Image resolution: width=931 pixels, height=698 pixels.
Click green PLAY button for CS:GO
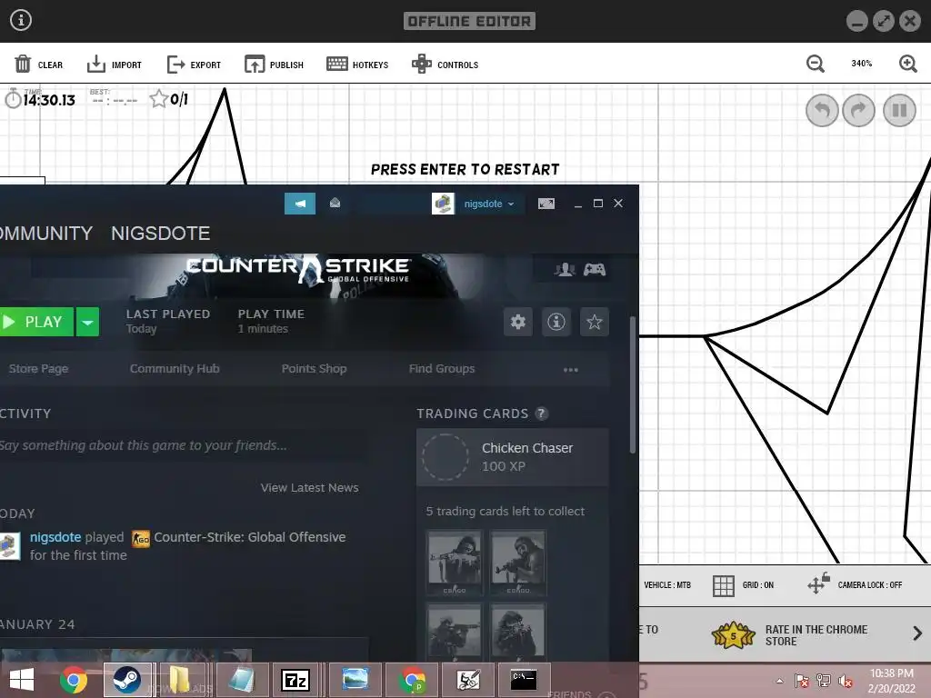[x=36, y=322]
